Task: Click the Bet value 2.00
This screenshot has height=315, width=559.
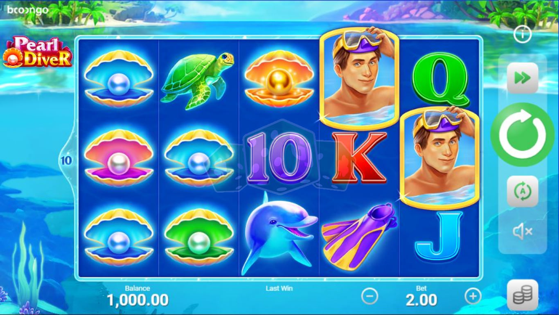Action: click(x=421, y=300)
